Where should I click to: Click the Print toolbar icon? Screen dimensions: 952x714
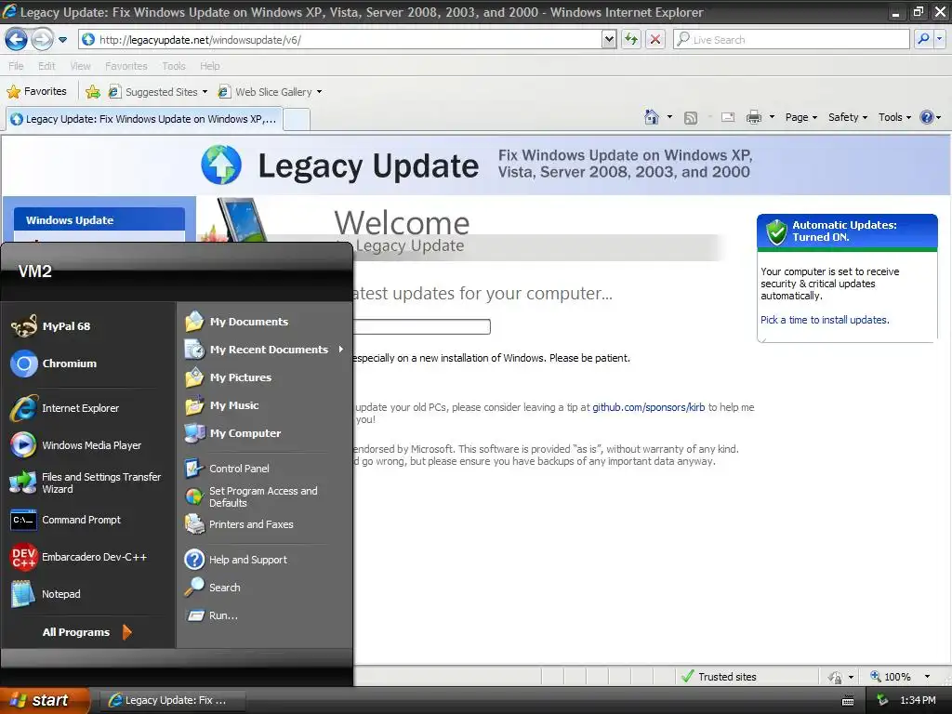[x=753, y=117]
